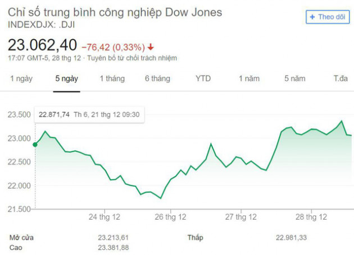
Task: Open the YTD time range
Action: [203, 78]
